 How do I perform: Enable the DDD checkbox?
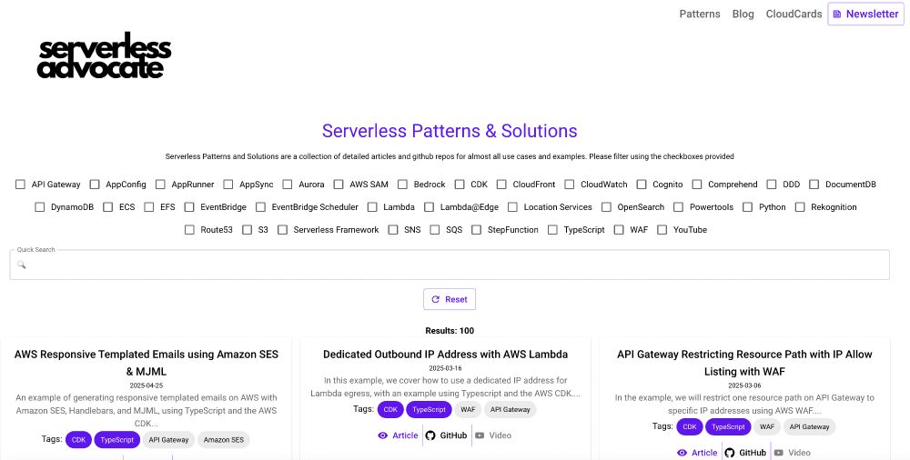[x=772, y=184]
